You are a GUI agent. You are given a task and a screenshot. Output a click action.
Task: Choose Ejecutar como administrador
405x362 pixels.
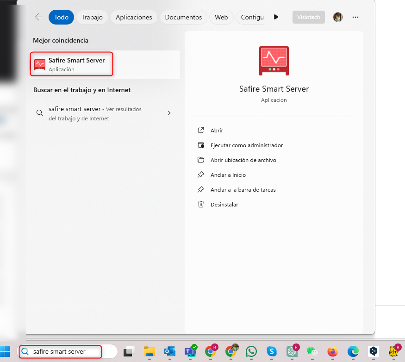246,145
